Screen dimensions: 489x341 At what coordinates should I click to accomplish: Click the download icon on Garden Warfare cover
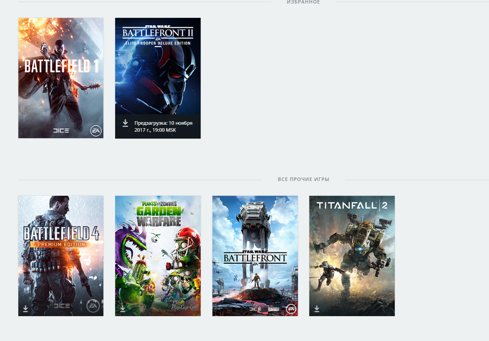123,309
